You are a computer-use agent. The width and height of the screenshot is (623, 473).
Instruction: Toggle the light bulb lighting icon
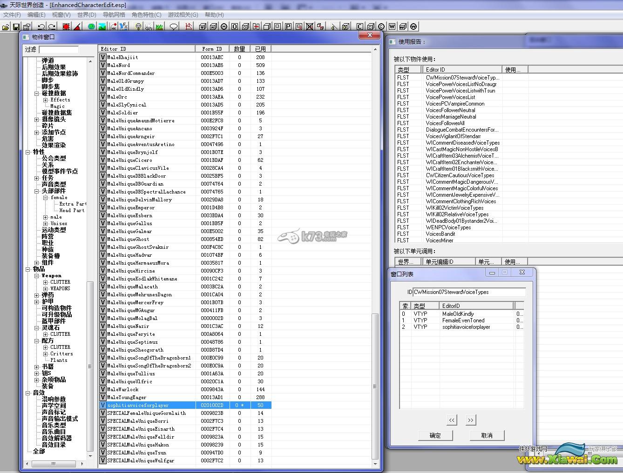pyautogui.click(x=138, y=27)
